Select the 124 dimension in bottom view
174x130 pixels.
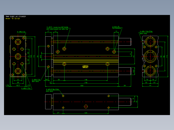[x=86, y=113]
